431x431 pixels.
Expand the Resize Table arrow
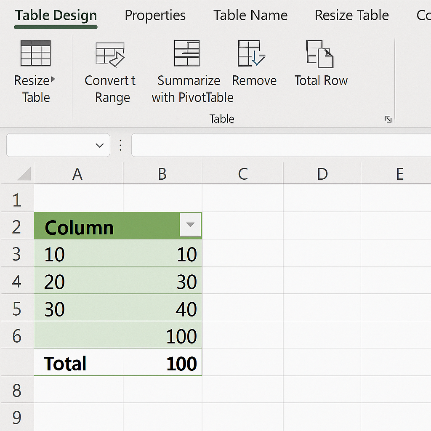(53, 80)
